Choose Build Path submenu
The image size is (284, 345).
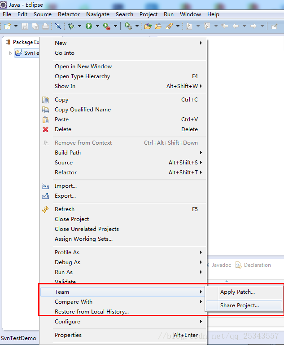[x=123, y=152]
